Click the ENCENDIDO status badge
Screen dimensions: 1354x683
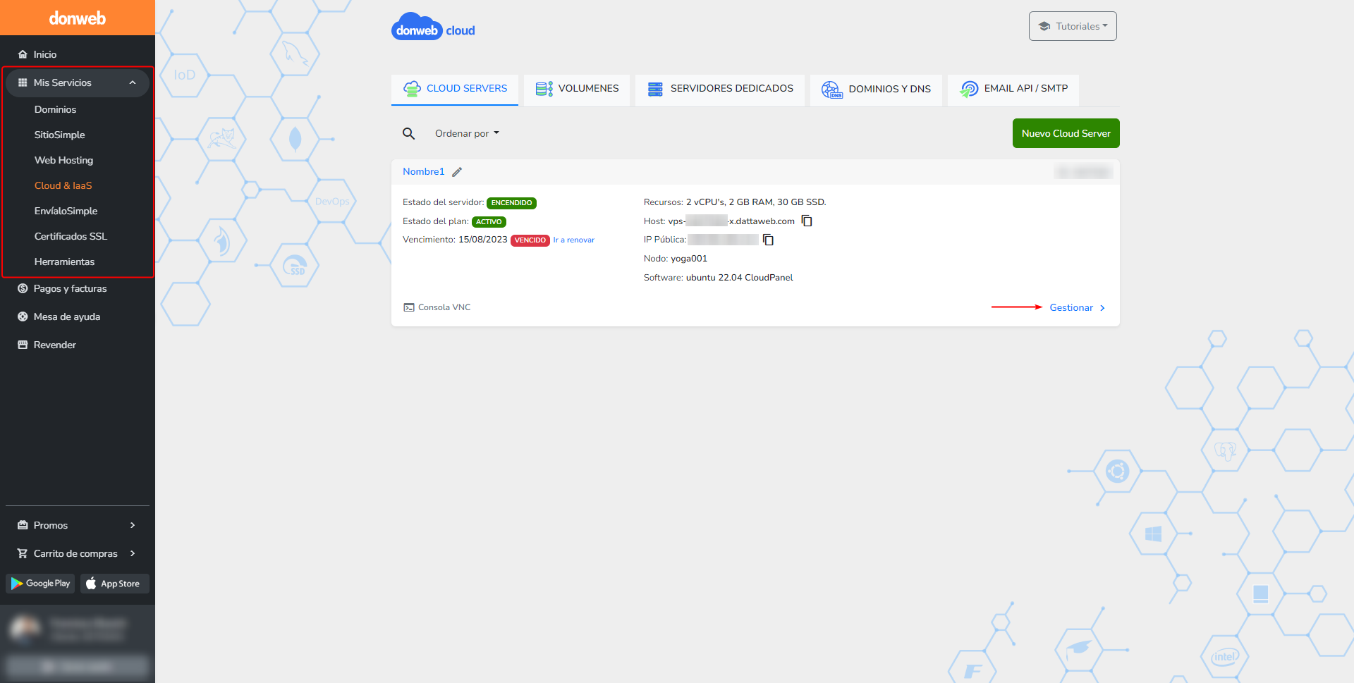(511, 203)
